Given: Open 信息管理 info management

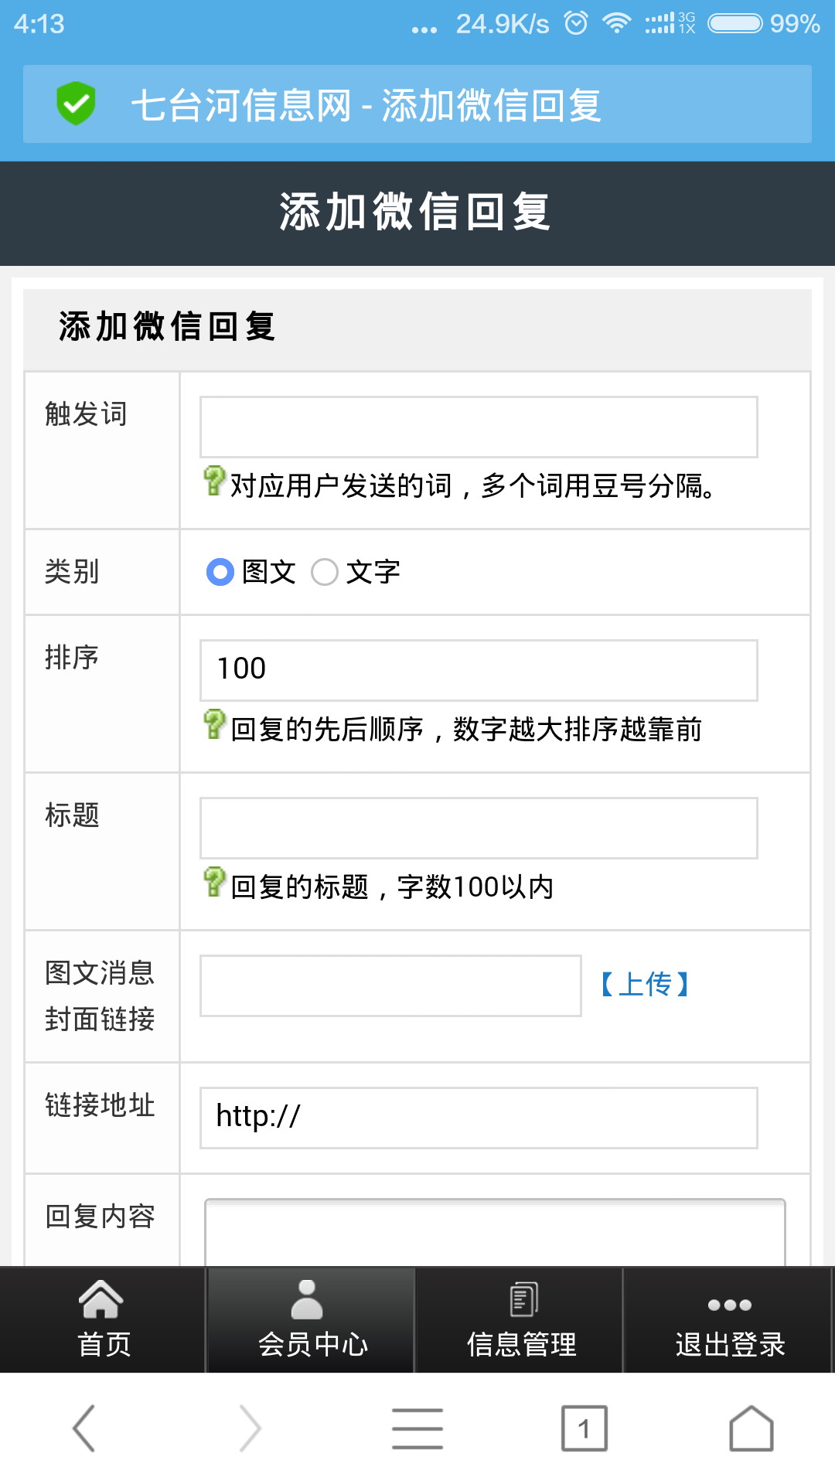Looking at the screenshot, I should pos(521,1320).
